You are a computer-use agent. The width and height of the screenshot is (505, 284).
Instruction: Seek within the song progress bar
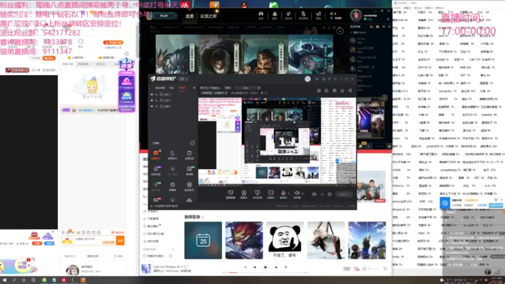pos(264,273)
